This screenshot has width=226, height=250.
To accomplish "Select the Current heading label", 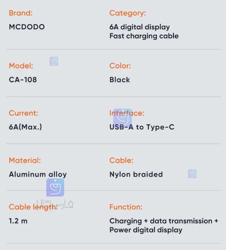I will pyautogui.click(x=23, y=113).
